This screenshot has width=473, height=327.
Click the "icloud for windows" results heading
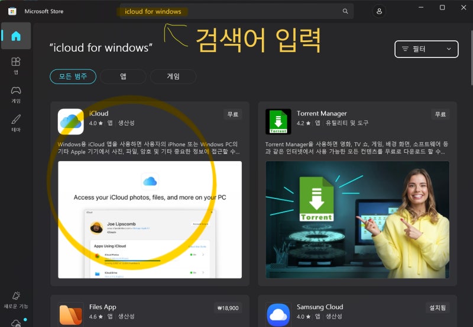pos(101,47)
